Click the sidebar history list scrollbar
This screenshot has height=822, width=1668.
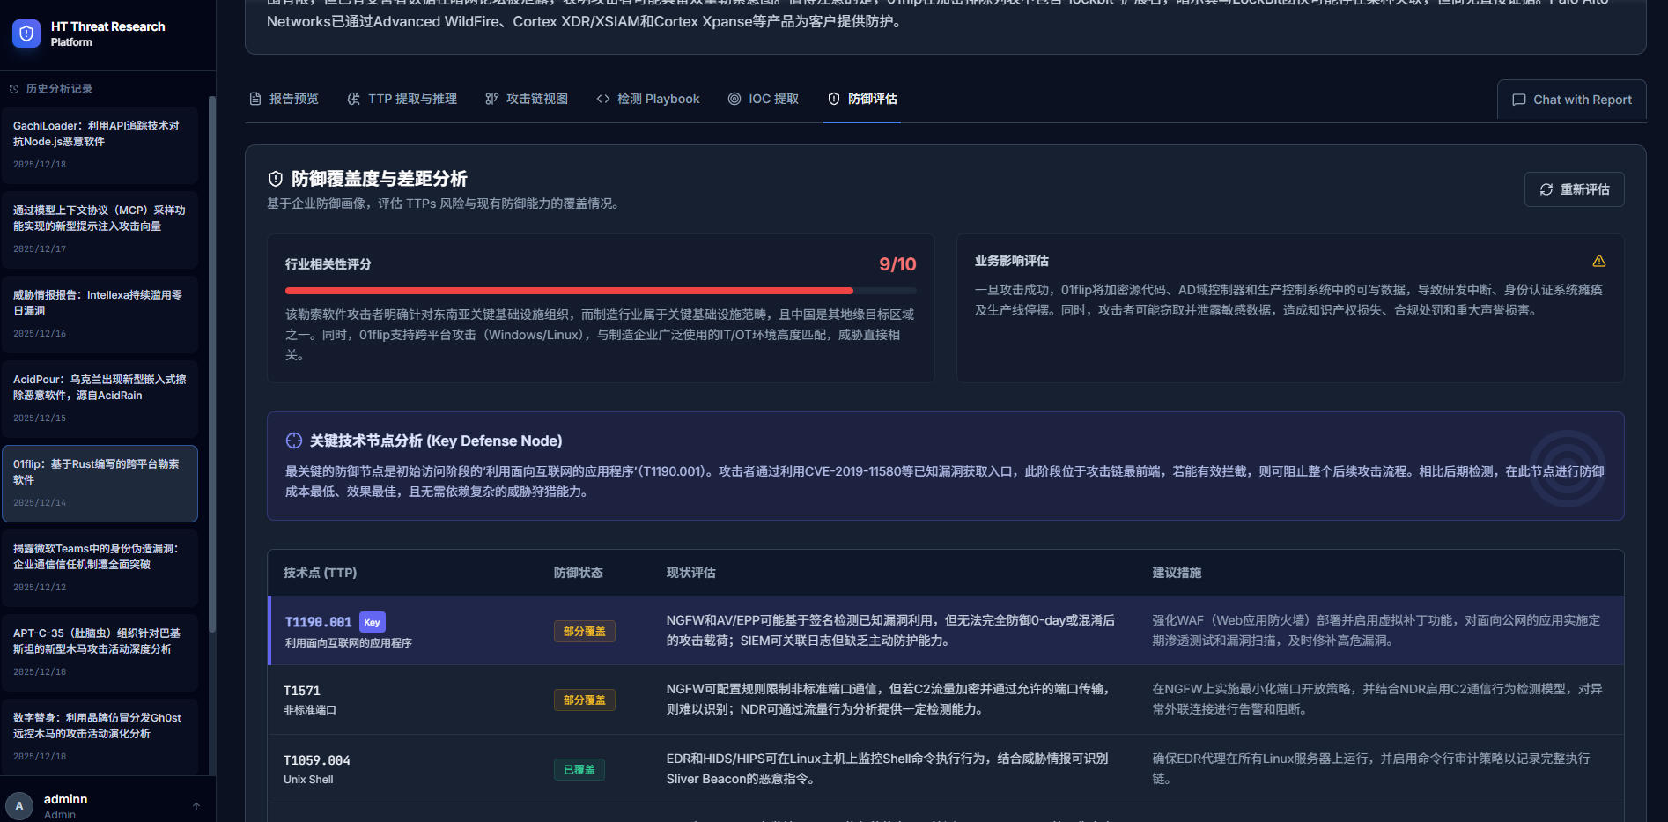click(211, 352)
